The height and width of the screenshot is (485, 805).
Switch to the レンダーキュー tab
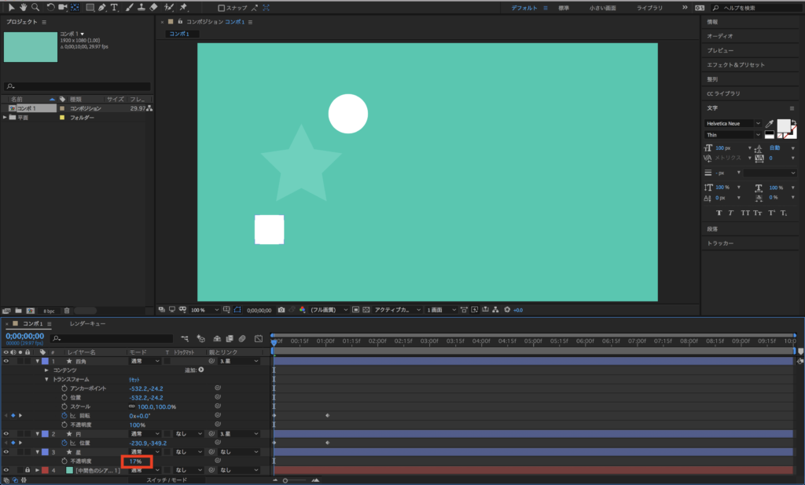tap(87, 323)
